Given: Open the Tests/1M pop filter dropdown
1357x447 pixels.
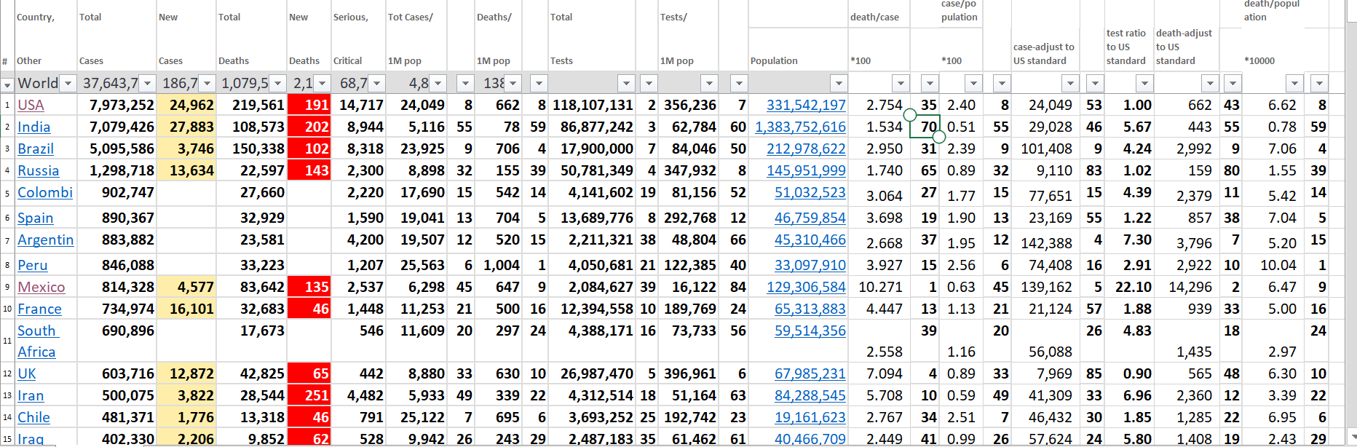Looking at the screenshot, I should (x=709, y=83).
